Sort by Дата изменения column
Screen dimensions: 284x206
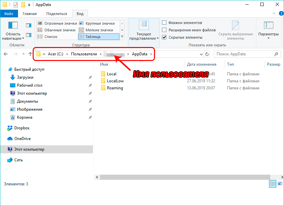click(x=202, y=64)
